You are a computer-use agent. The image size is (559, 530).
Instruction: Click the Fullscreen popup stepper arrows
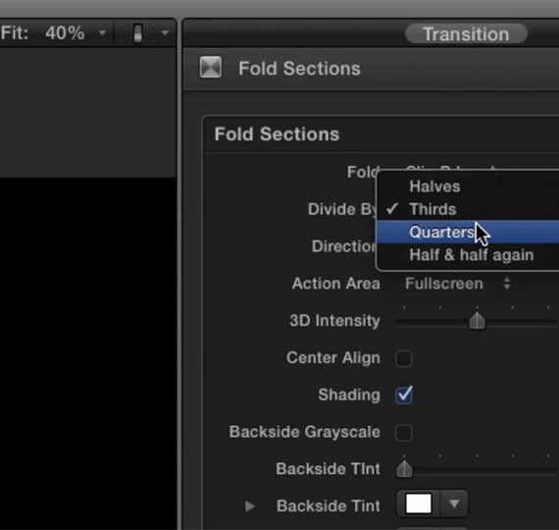pos(507,284)
